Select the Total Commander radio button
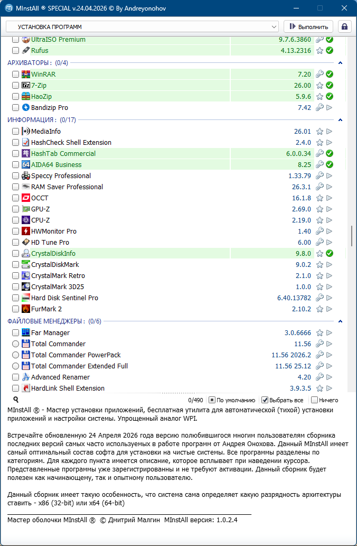 click(x=15, y=344)
